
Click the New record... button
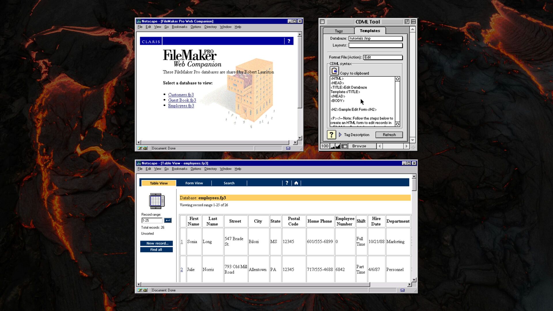(157, 243)
